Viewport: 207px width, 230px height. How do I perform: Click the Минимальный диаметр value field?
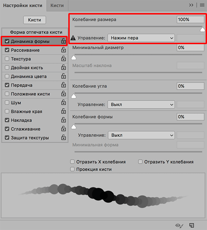click(x=190, y=48)
